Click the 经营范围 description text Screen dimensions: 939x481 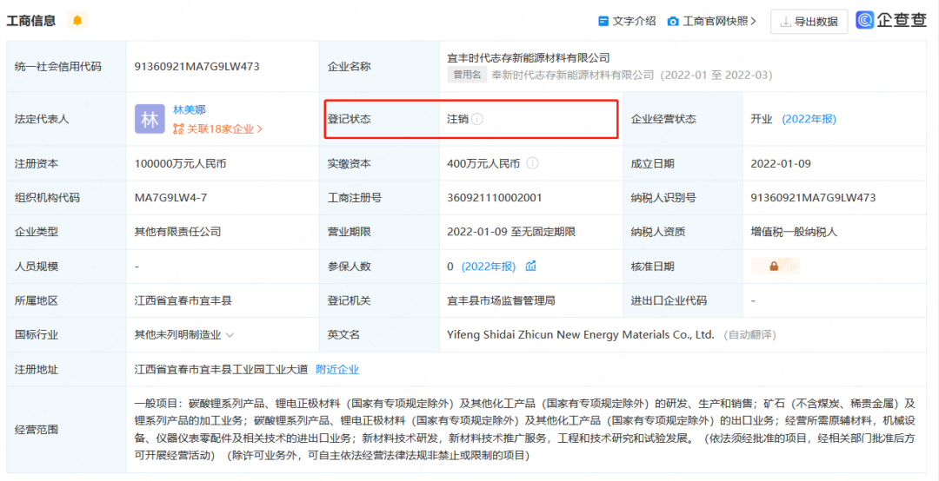[525, 429]
